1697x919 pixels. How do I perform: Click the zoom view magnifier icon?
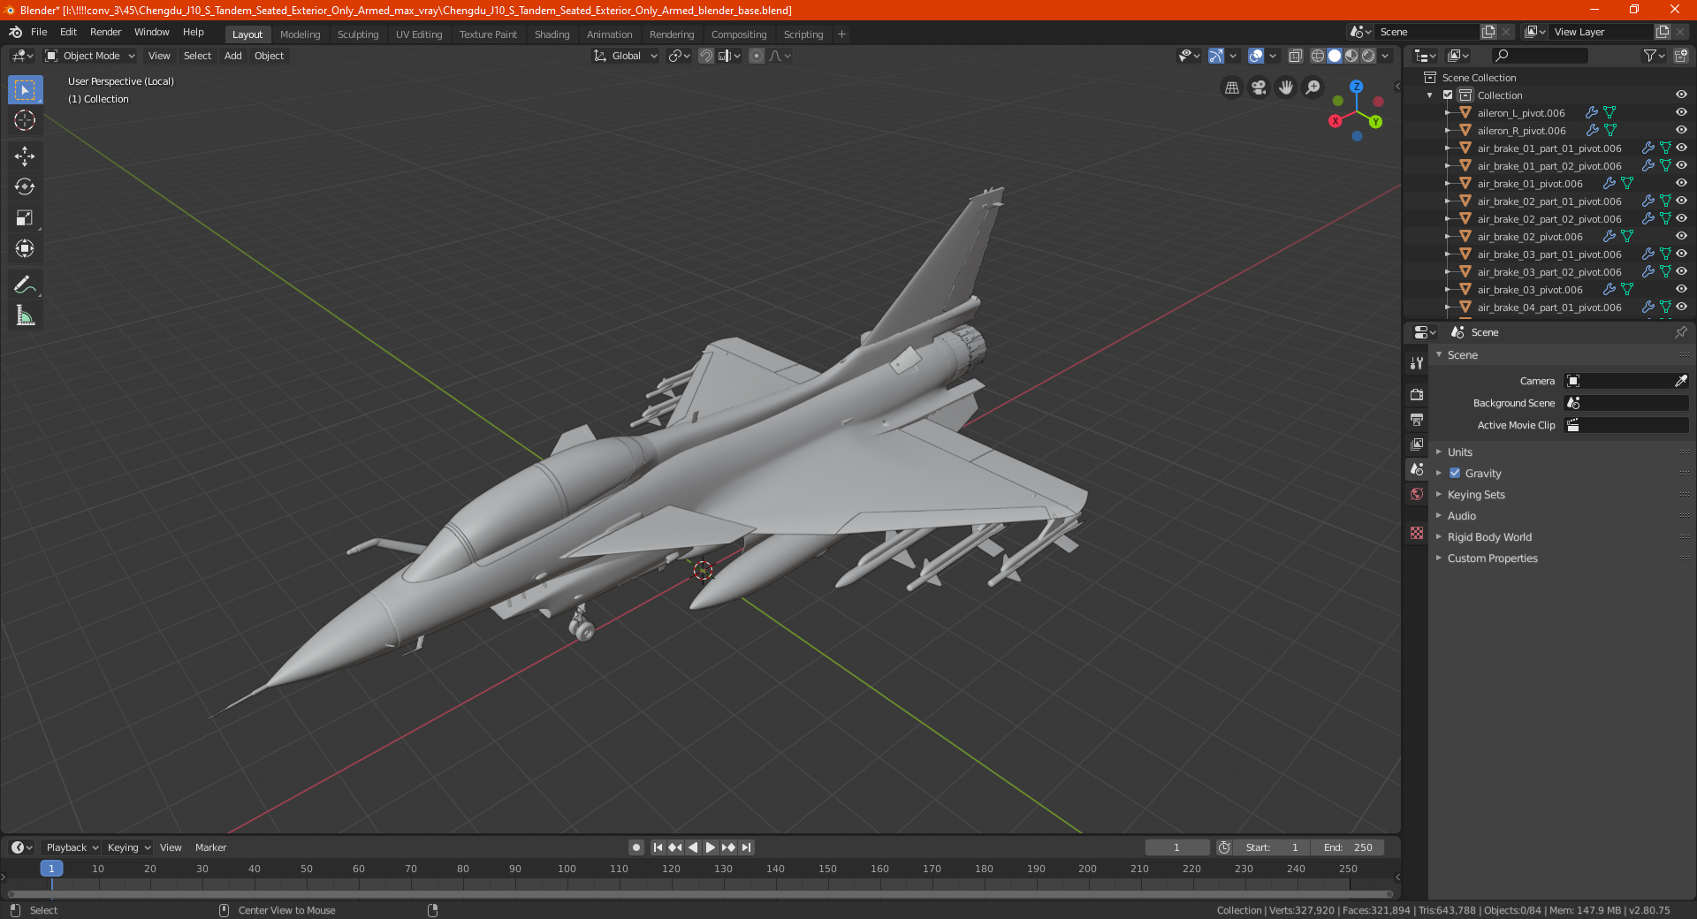1313,87
